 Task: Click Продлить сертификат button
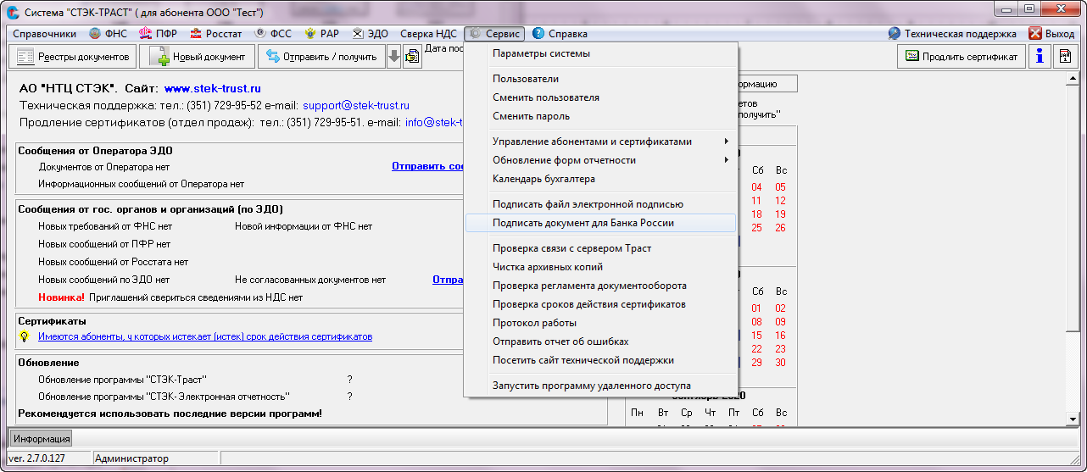click(962, 57)
